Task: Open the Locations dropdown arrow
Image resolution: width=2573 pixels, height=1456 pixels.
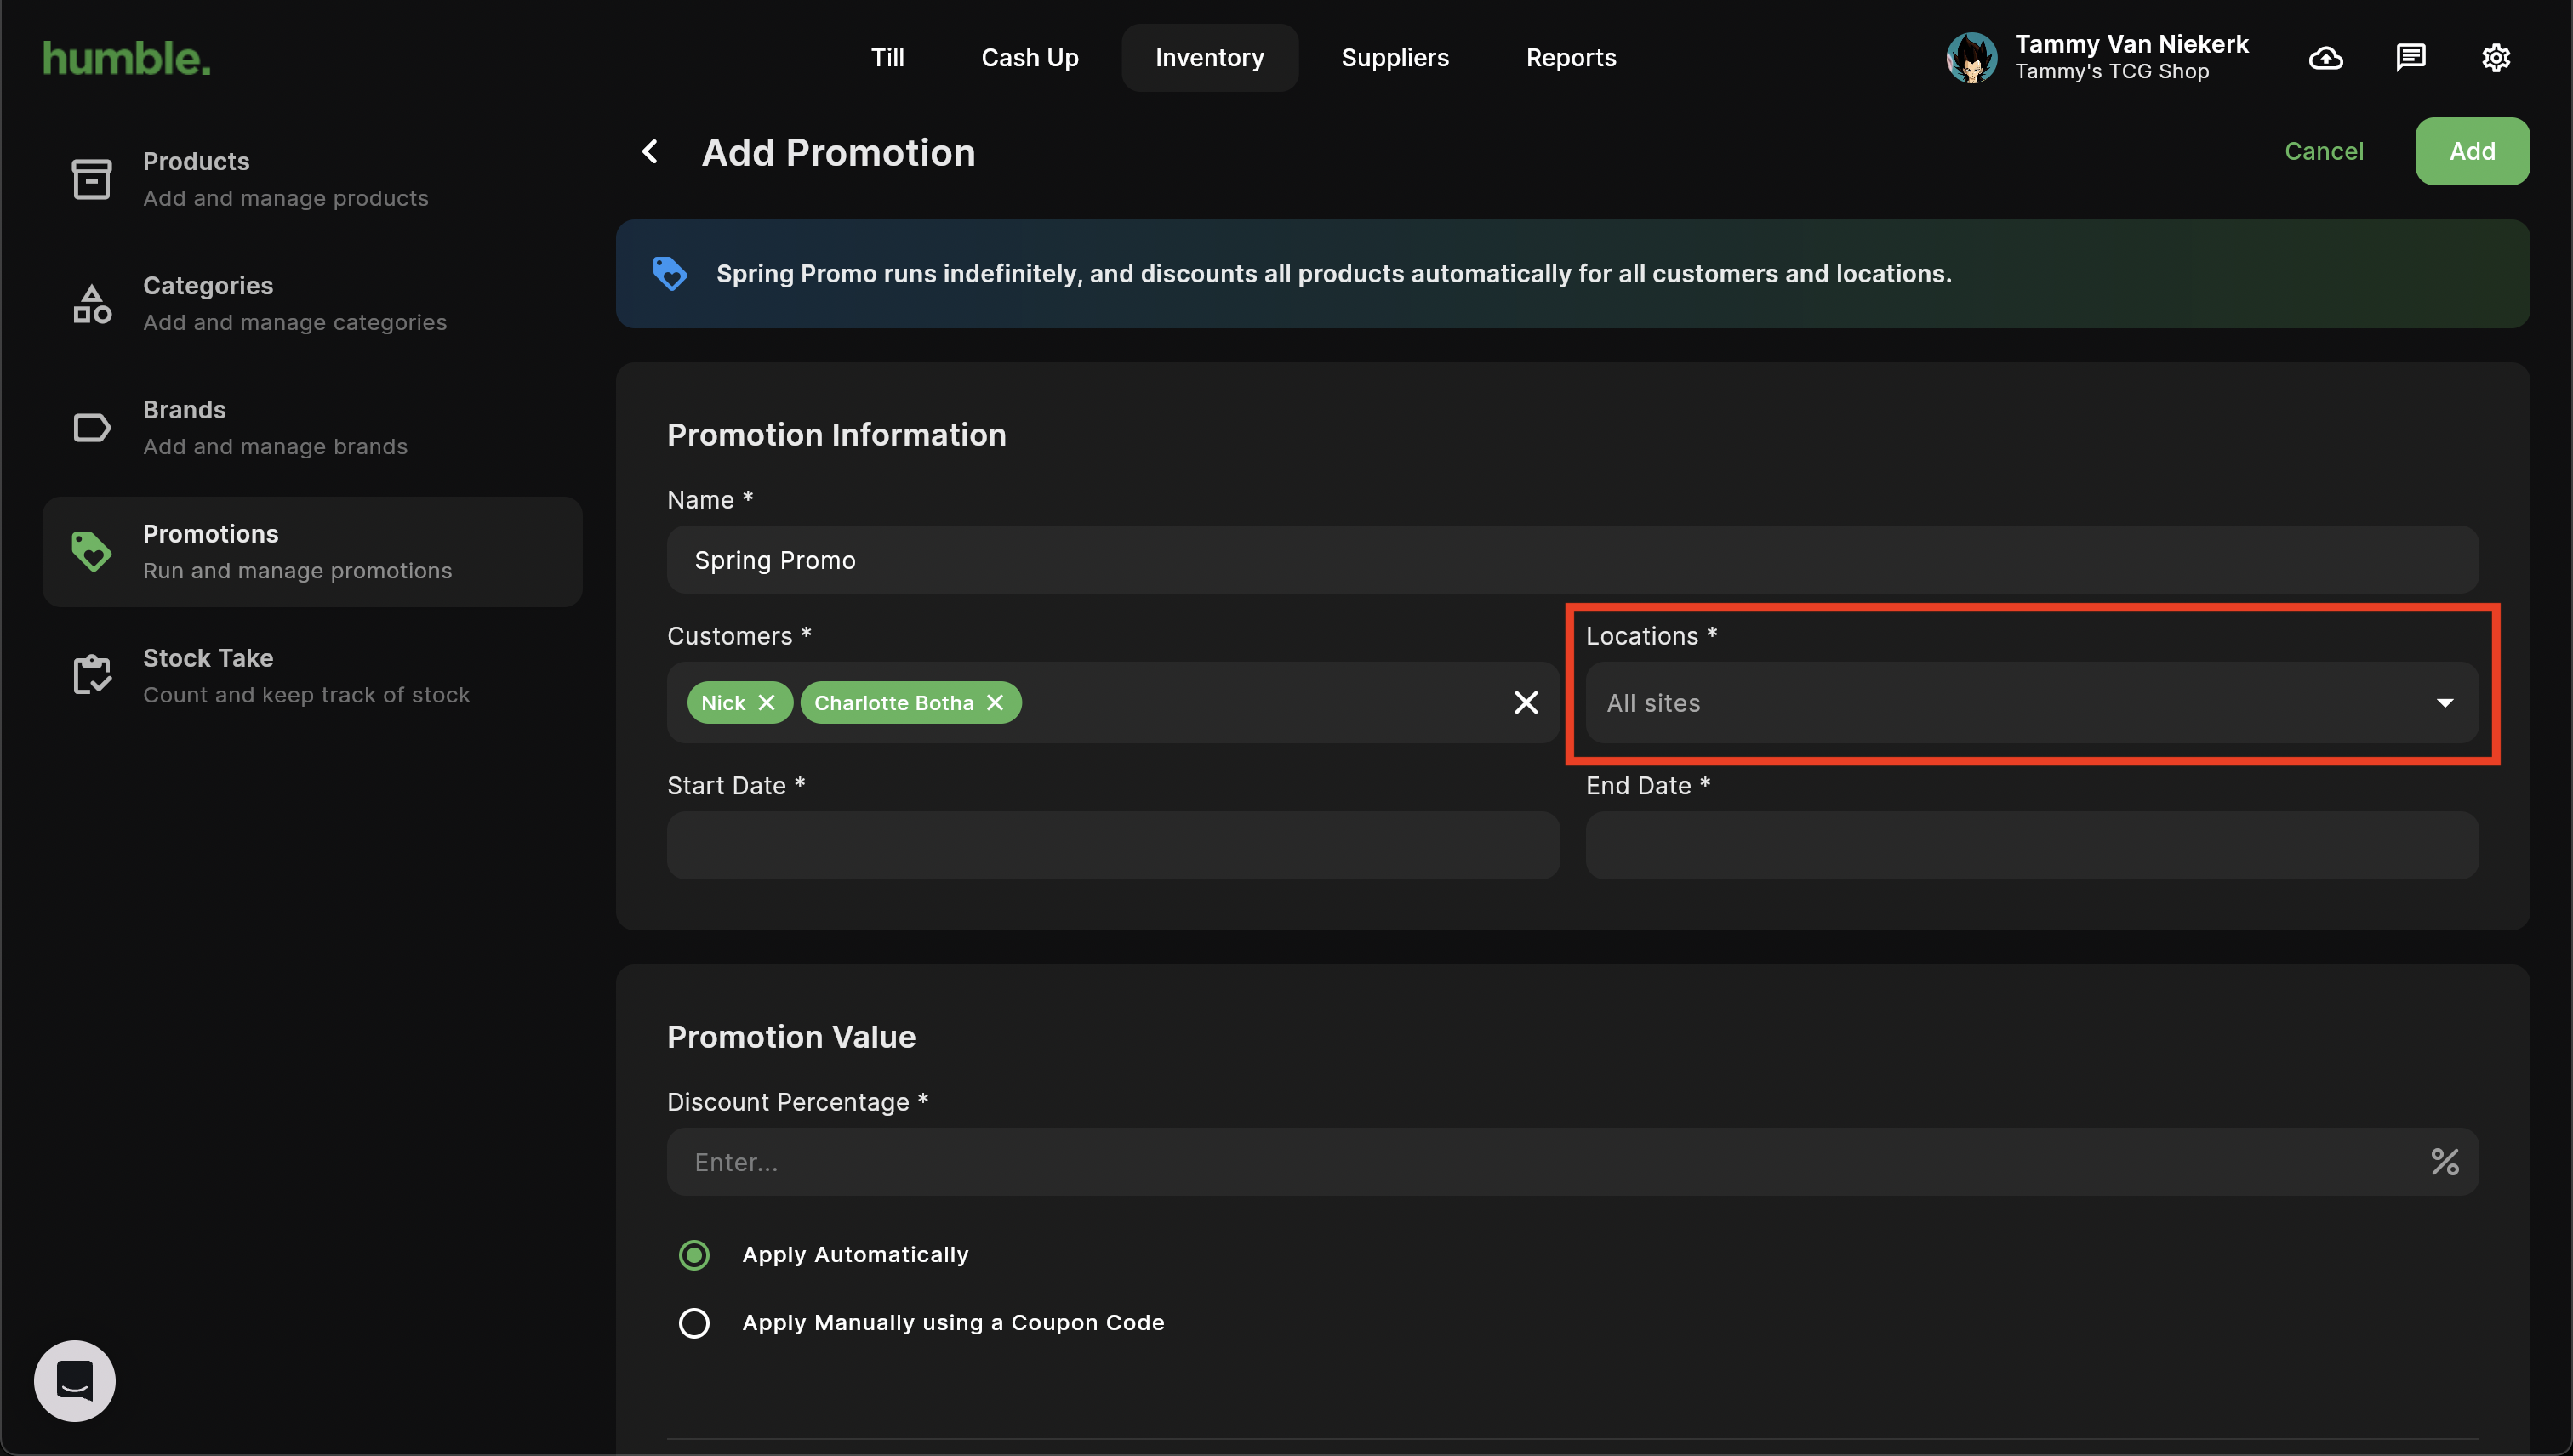Action: click(x=2445, y=703)
